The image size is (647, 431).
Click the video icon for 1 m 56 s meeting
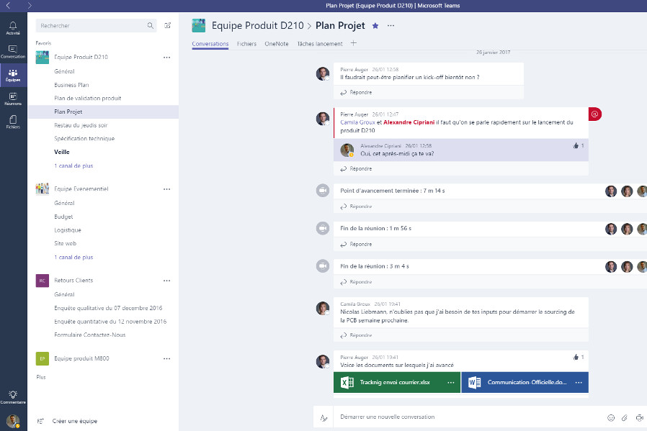323,228
